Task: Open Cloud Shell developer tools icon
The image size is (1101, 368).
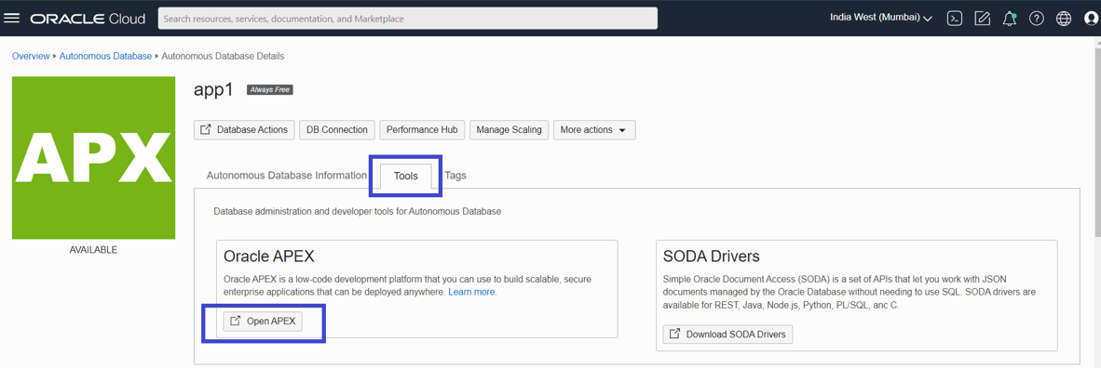Action: tap(954, 19)
